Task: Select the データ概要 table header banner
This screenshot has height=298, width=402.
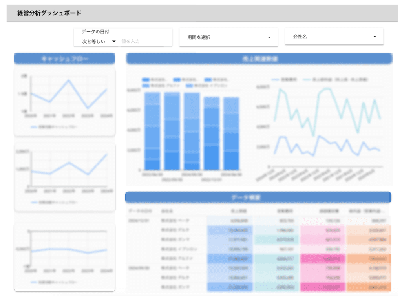Action: coord(258,197)
